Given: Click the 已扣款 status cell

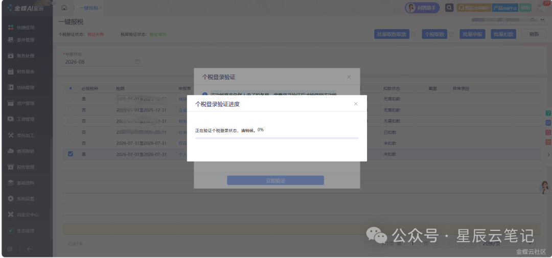Looking at the screenshot, I should (x=389, y=132).
